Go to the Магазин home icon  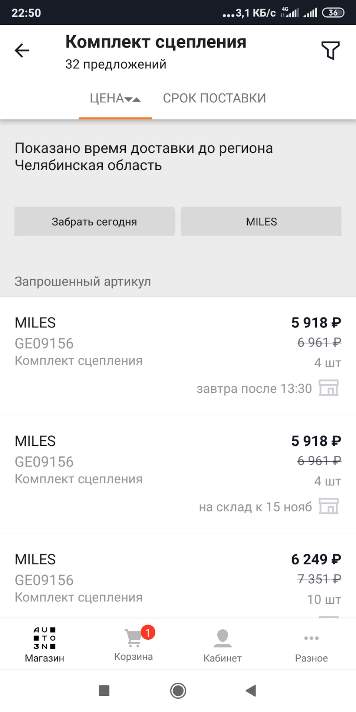(44, 639)
